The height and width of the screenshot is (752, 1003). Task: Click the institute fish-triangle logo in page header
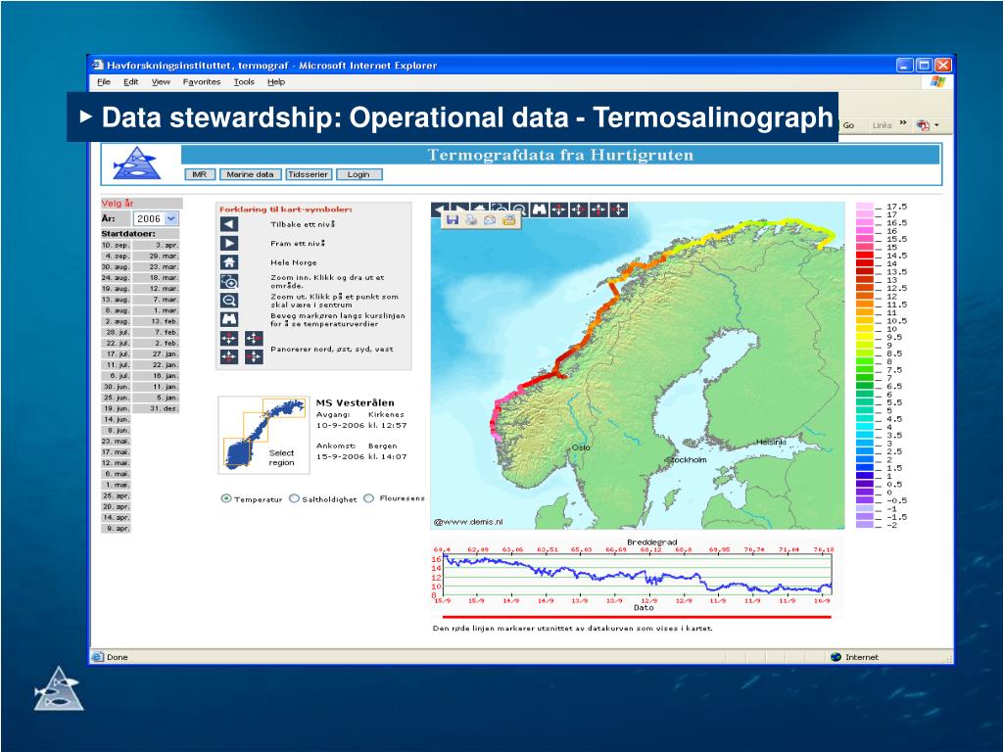coord(136,164)
